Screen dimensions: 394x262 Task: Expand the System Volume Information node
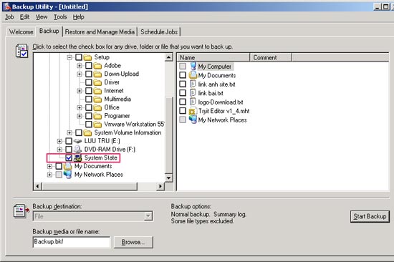point(69,132)
